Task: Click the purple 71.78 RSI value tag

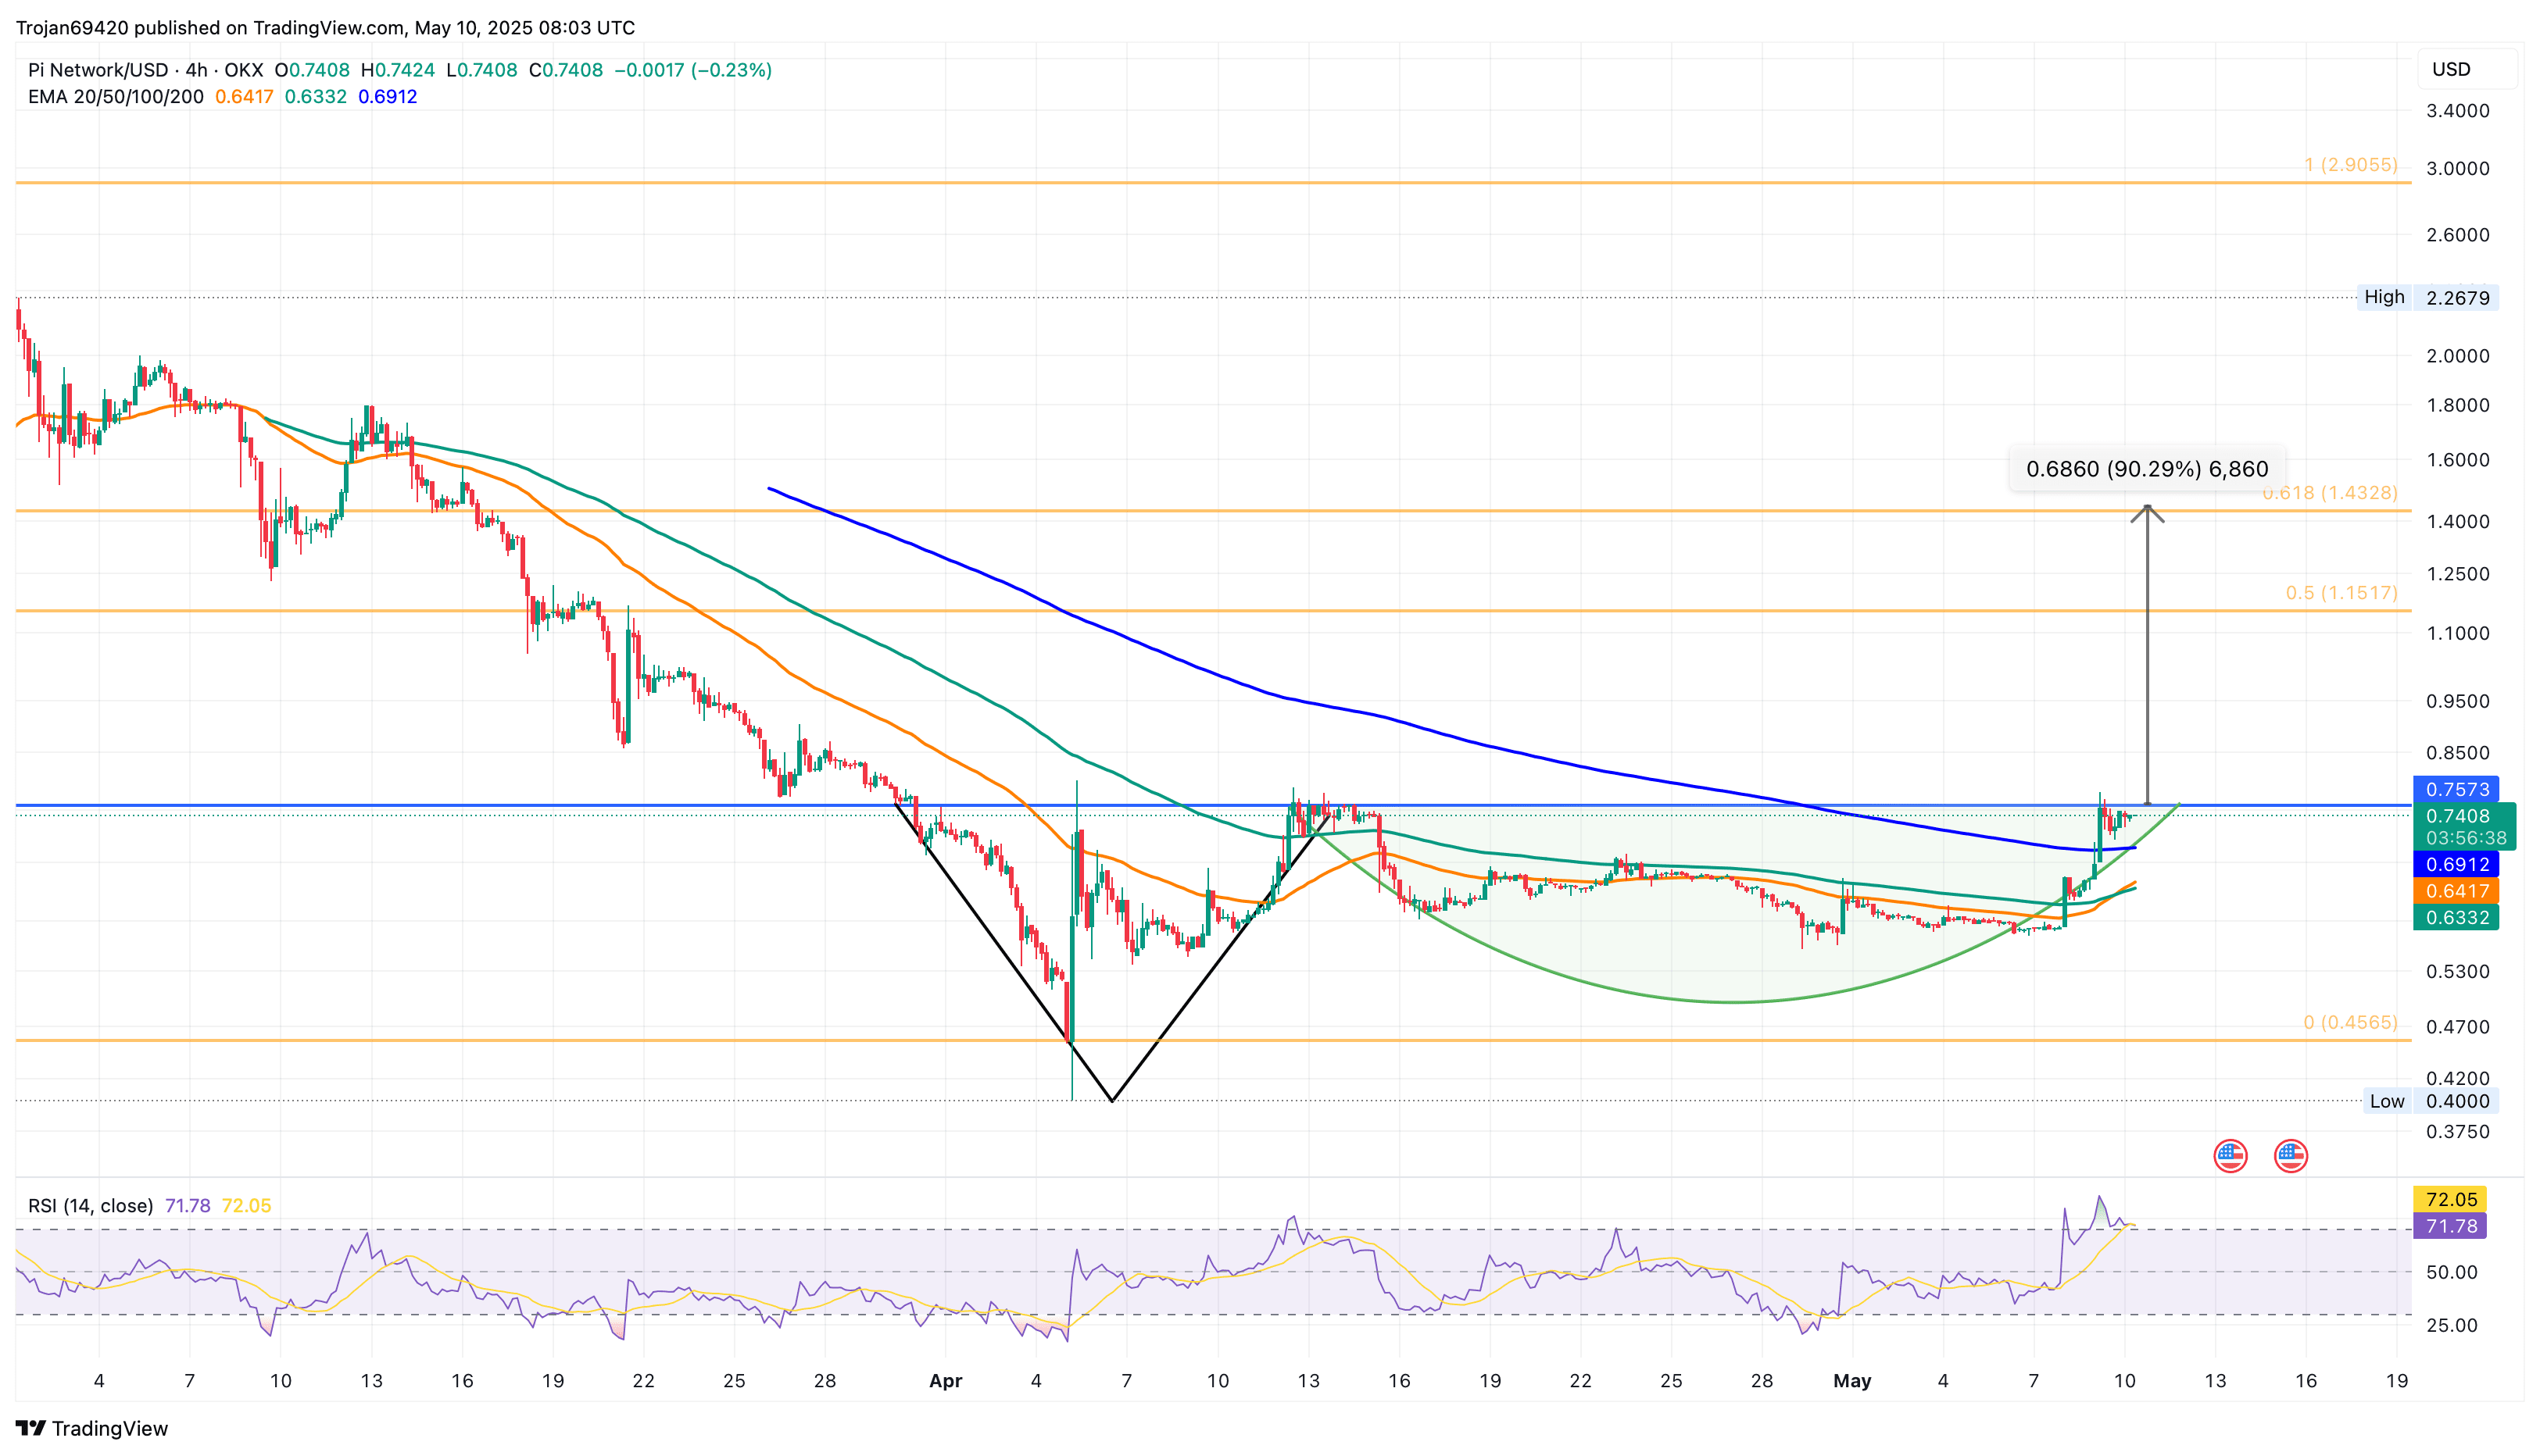Action: (2450, 1226)
